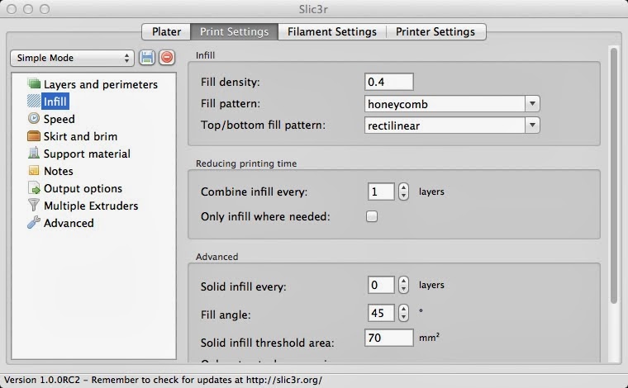Click the Output options page icon
Screen dimensions: 628x388
(x=34, y=188)
